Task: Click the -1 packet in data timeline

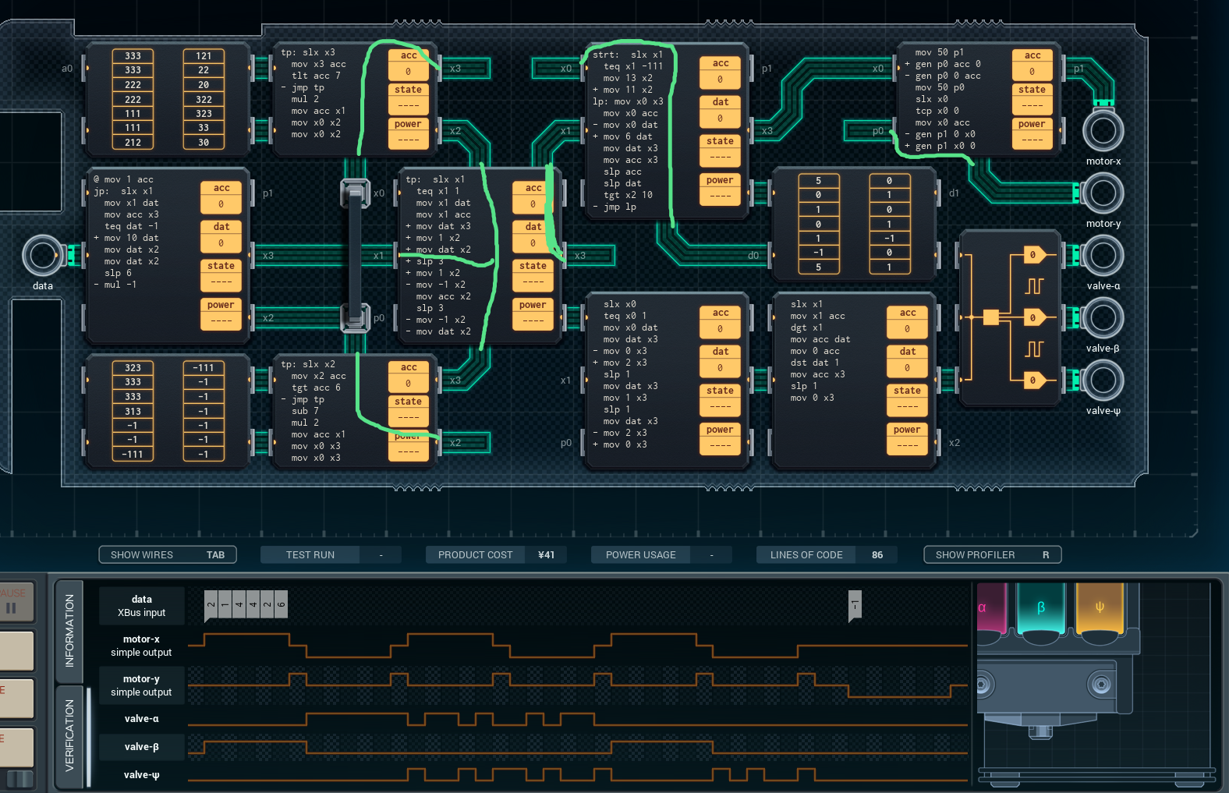Action: pos(855,604)
